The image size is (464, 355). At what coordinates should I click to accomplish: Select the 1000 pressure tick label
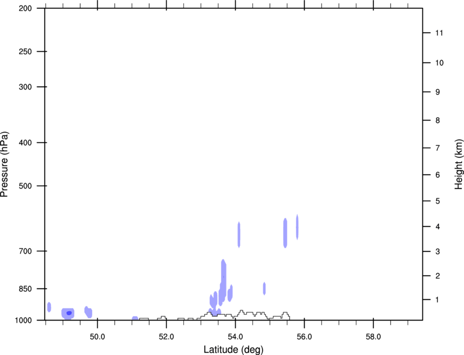[x=23, y=320]
